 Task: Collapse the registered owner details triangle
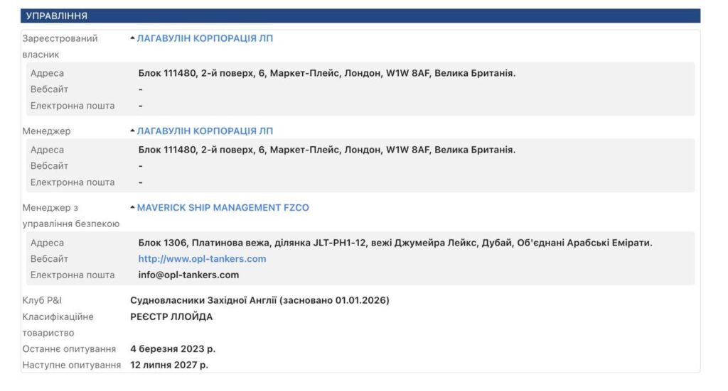pyautogui.click(x=132, y=38)
